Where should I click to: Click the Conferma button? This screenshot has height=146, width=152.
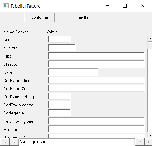(40, 17)
